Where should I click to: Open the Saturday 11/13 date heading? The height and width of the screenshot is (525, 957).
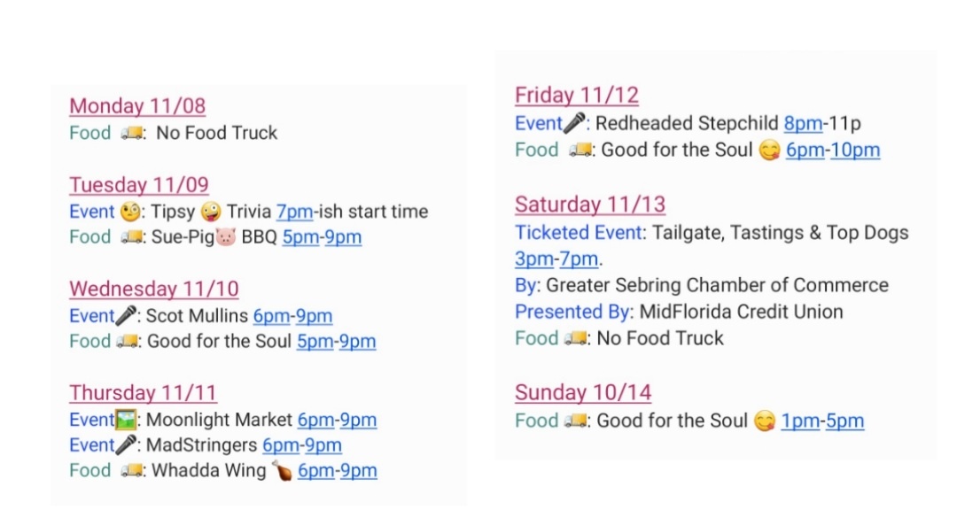click(x=589, y=205)
